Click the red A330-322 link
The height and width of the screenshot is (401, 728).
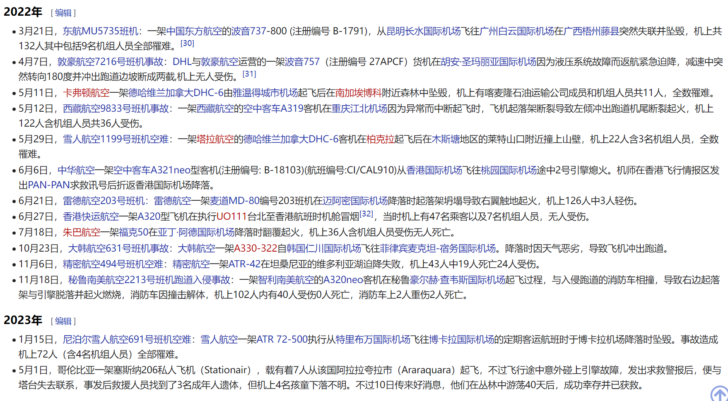(x=256, y=248)
